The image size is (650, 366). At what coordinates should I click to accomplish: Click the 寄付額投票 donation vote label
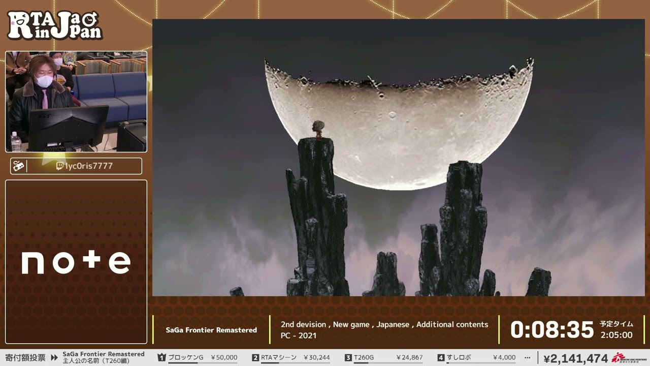[x=25, y=358]
